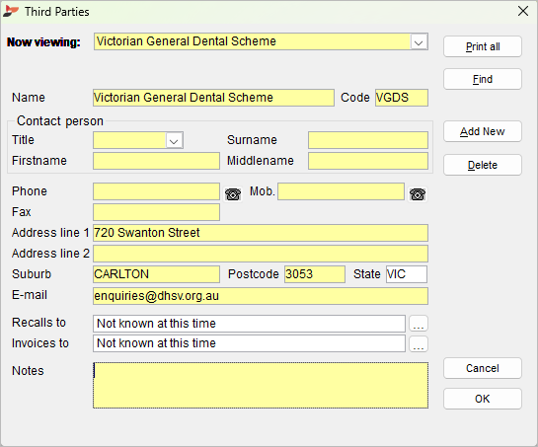The width and height of the screenshot is (538, 447).
Task: Click the phone dial icon beside Mob. field
Action: (418, 194)
